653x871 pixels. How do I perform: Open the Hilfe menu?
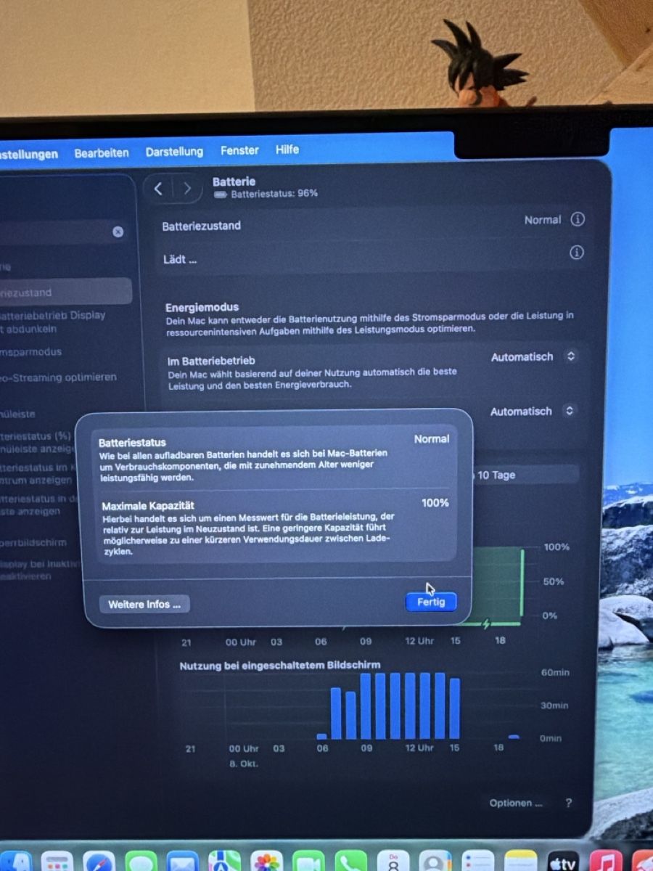tap(287, 150)
